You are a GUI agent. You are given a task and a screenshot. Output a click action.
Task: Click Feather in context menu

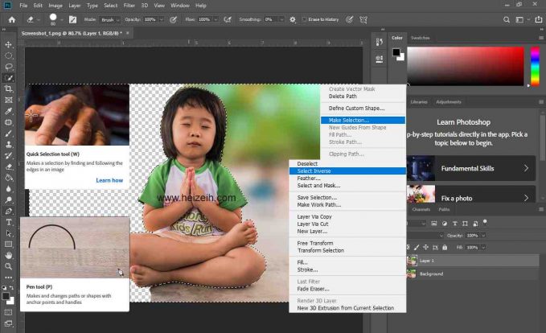[309, 178]
